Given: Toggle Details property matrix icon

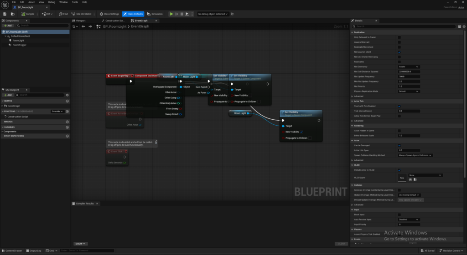Looking at the screenshot, I should [x=460, y=26].
